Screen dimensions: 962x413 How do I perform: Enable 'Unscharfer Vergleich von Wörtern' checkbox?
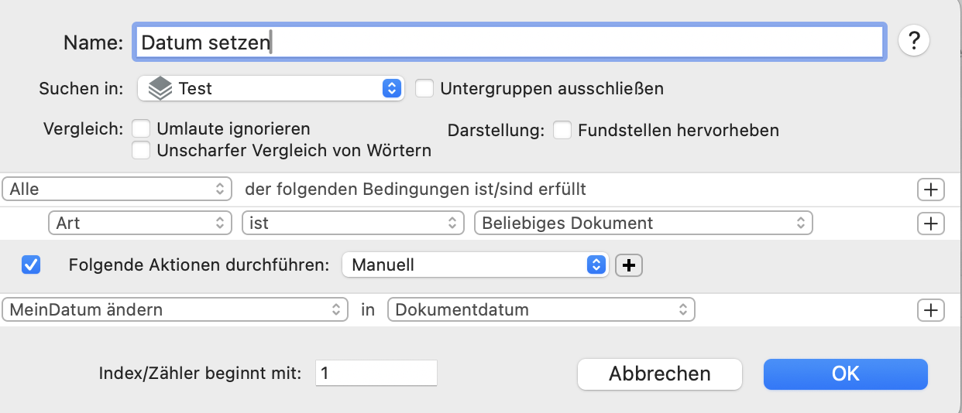pyautogui.click(x=141, y=150)
